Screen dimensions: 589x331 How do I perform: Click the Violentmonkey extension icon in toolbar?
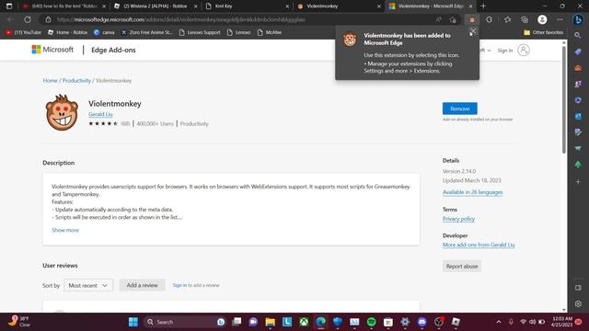pos(472,19)
